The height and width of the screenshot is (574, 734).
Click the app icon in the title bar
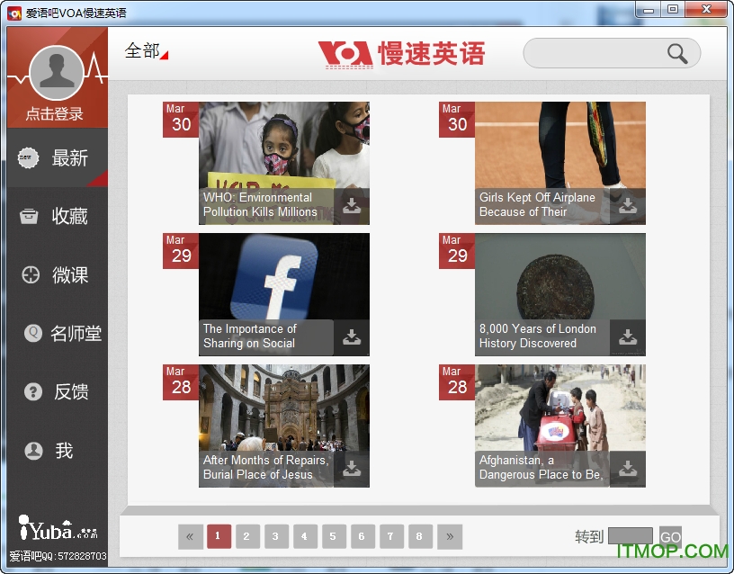[14, 13]
